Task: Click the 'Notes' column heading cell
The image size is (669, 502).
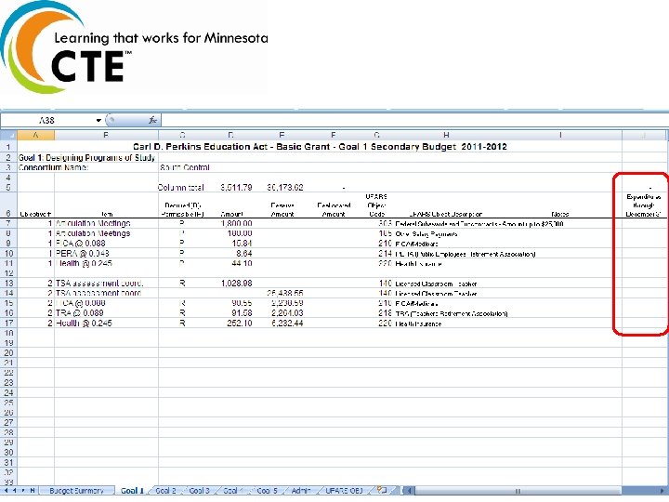Action: point(559,215)
